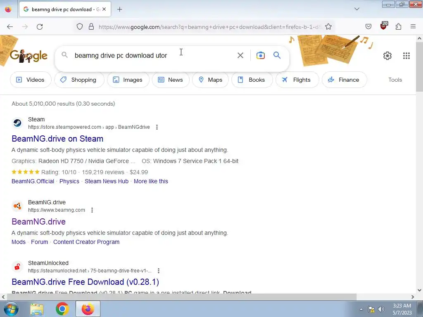Open the Steam result three-dot menu
Viewport: 423px width, 317px height.
(x=157, y=127)
